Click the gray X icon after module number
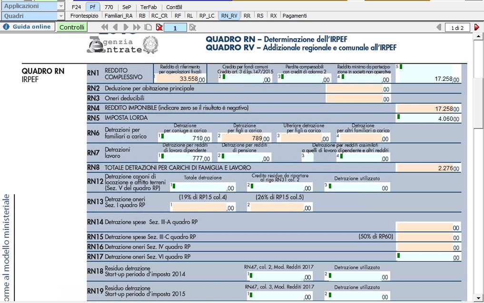 point(193,28)
